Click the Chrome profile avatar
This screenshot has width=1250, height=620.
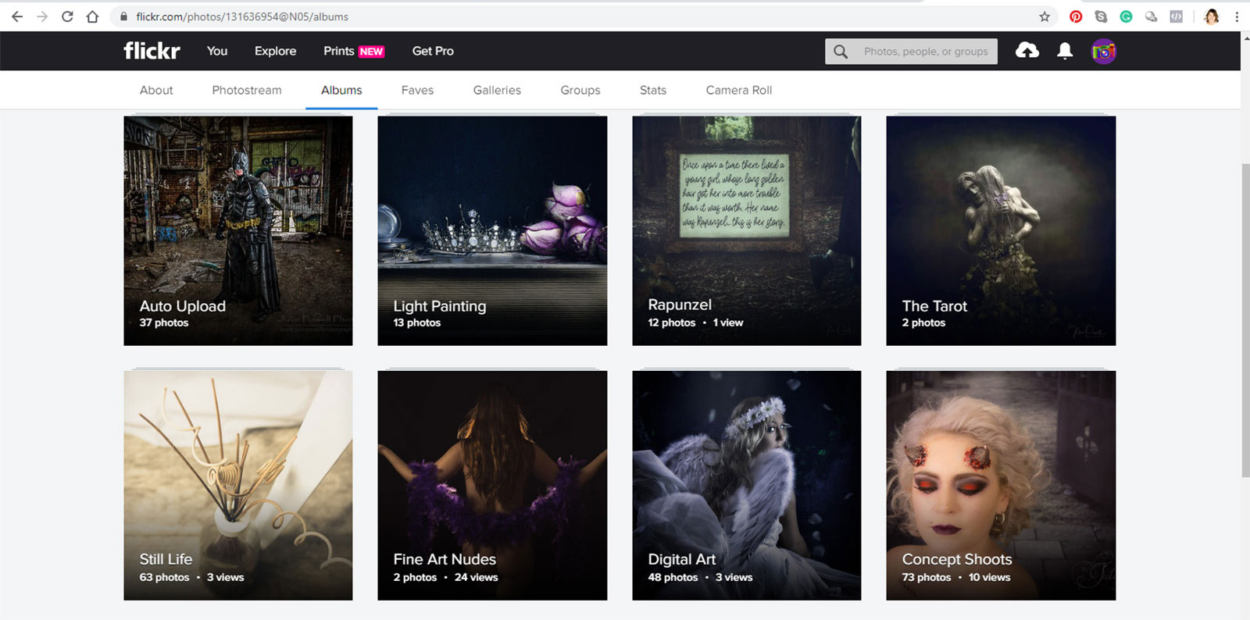tap(1212, 16)
